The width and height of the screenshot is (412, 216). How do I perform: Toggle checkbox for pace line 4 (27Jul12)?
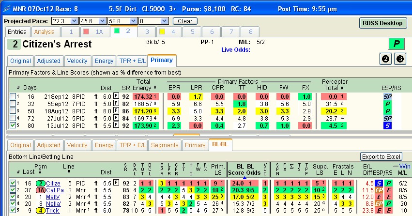[x=13, y=118]
